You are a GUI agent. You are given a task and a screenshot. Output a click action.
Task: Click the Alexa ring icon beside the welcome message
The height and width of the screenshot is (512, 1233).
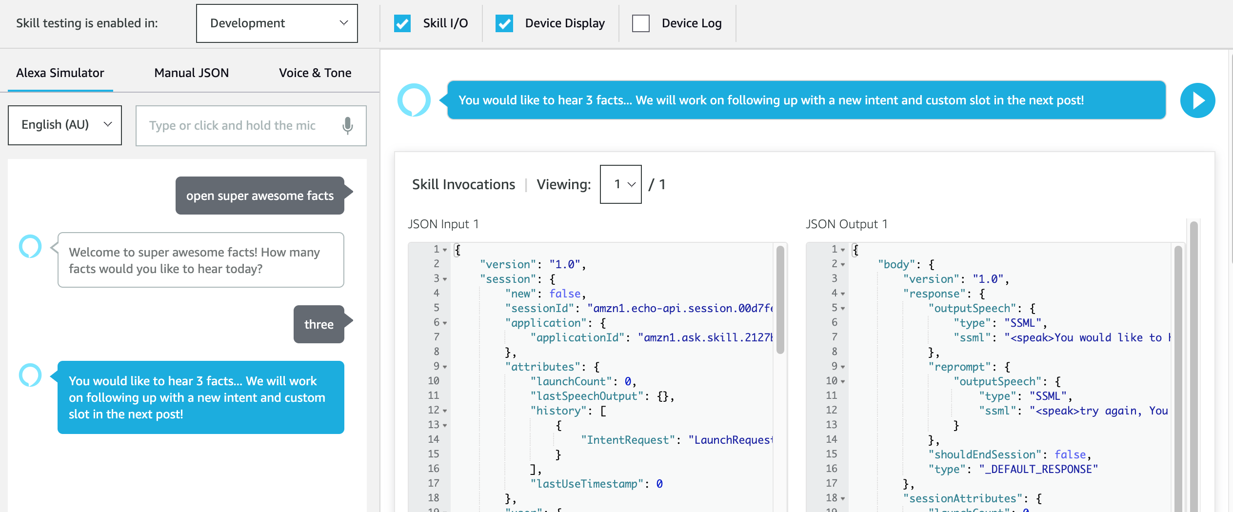30,246
